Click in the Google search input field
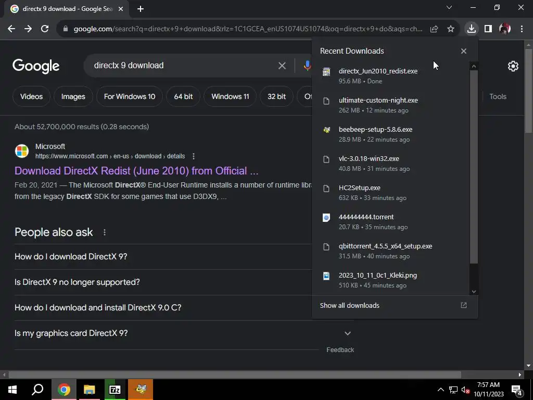 tap(184, 65)
